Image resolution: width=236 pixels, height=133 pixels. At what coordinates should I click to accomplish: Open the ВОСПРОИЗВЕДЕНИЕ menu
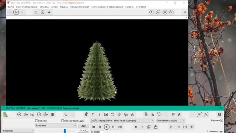pyautogui.click(x=27, y=7)
